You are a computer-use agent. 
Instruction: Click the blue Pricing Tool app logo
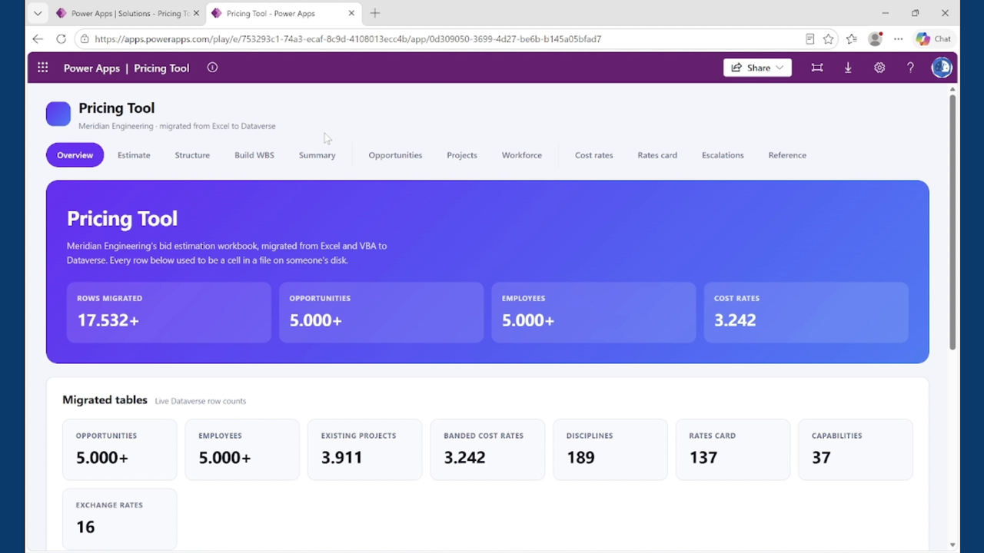pos(58,114)
